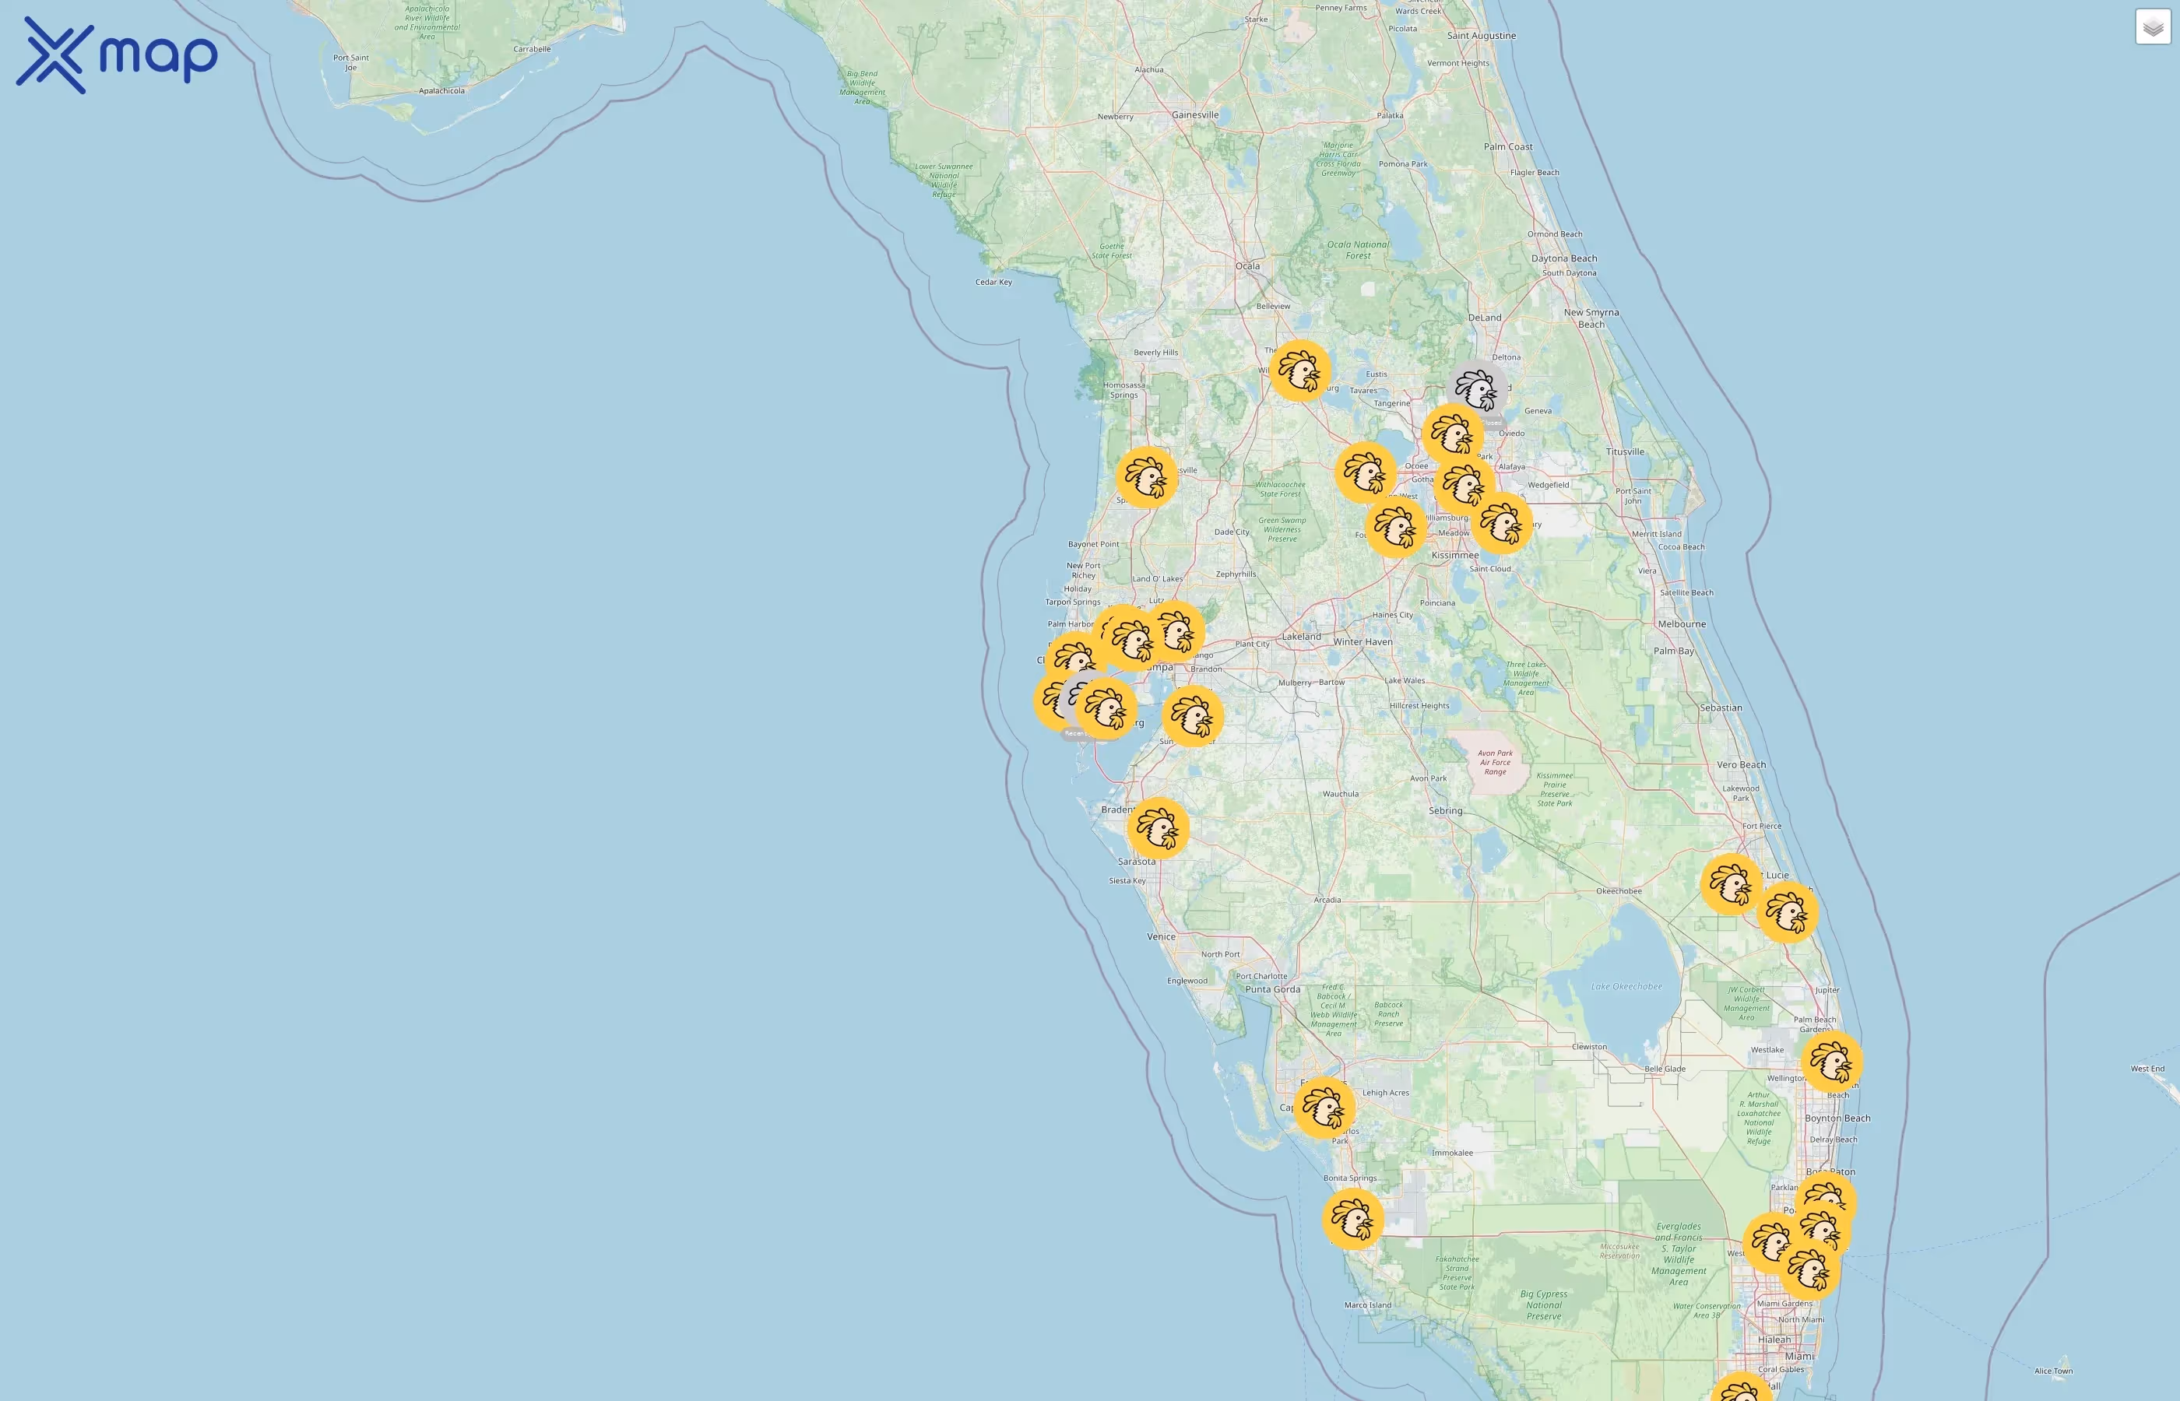Select chicken marker west of Williamsburg
The width and height of the screenshot is (2180, 1401).
(x=1396, y=527)
